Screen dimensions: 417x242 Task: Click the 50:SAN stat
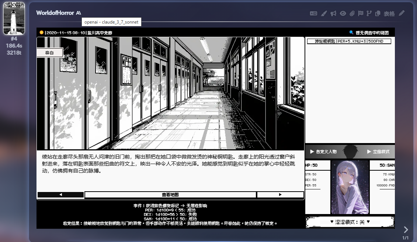[x=387, y=165]
